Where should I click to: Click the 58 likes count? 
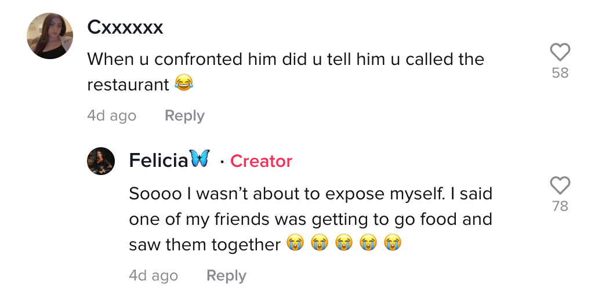click(x=560, y=72)
